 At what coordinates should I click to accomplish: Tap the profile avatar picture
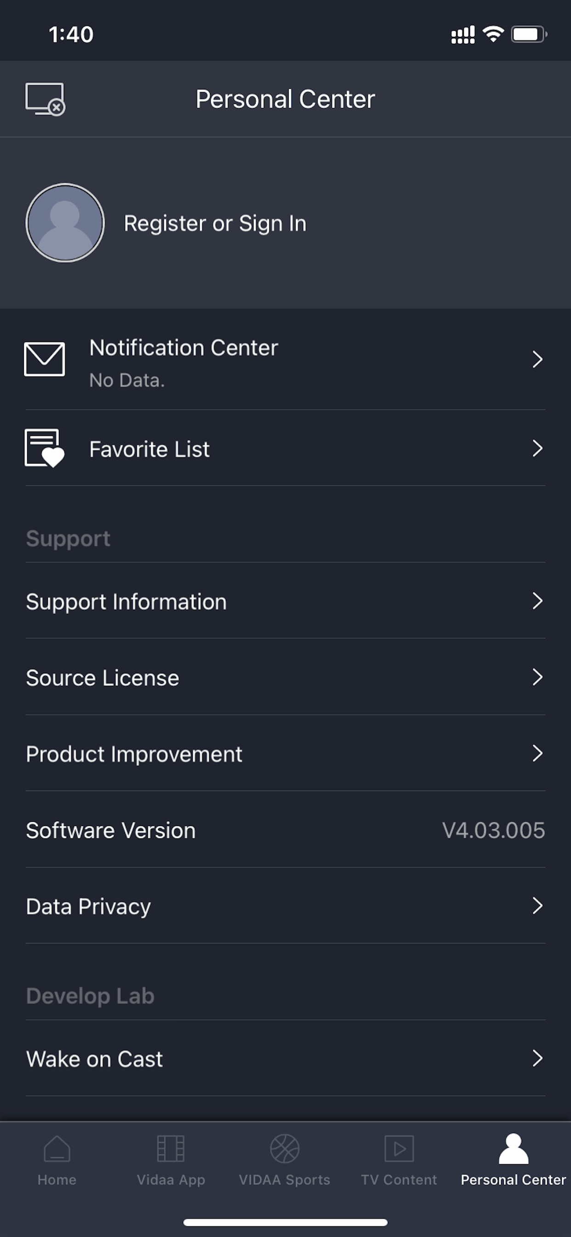tap(65, 223)
